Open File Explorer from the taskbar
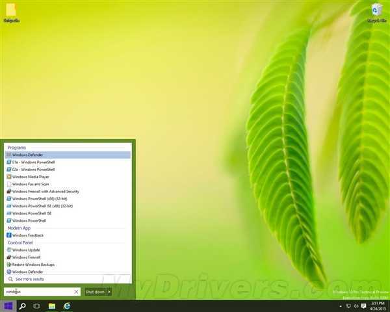This screenshot has width=390, height=312. (x=52, y=306)
